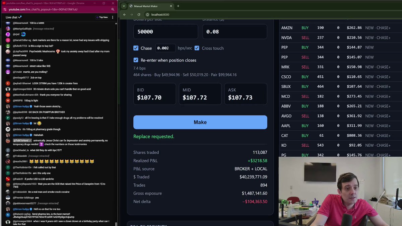Close the Manual Market Maker tab
The height and width of the screenshot is (226, 402).
171,6
